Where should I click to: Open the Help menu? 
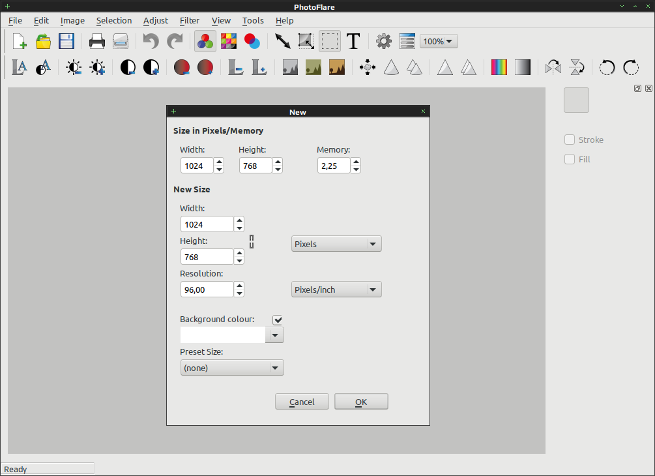pyautogui.click(x=284, y=20)
